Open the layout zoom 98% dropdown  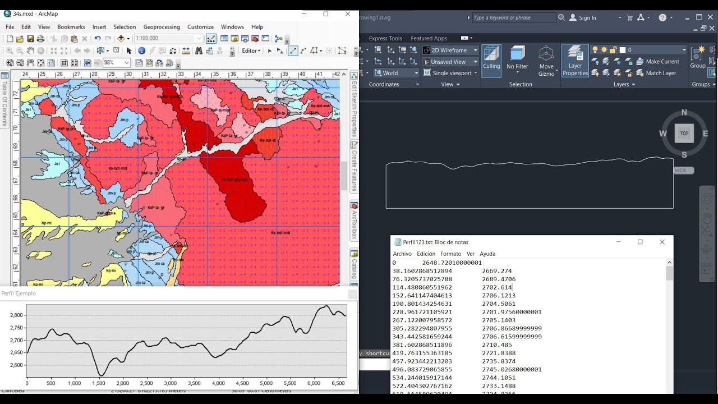pos(127,63)
